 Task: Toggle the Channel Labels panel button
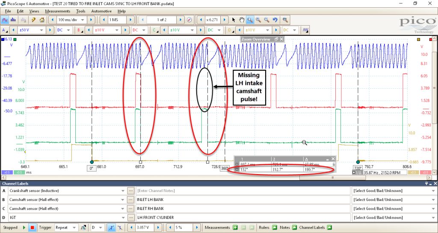[x=329, y=227]
